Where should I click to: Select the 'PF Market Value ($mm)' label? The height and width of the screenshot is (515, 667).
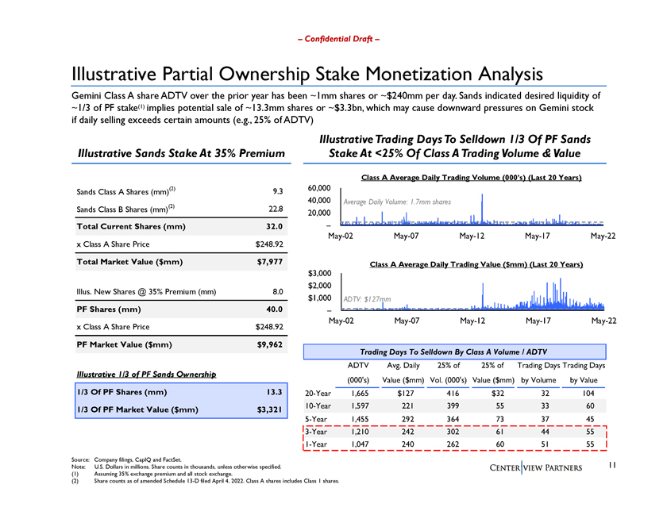[124, 345]
